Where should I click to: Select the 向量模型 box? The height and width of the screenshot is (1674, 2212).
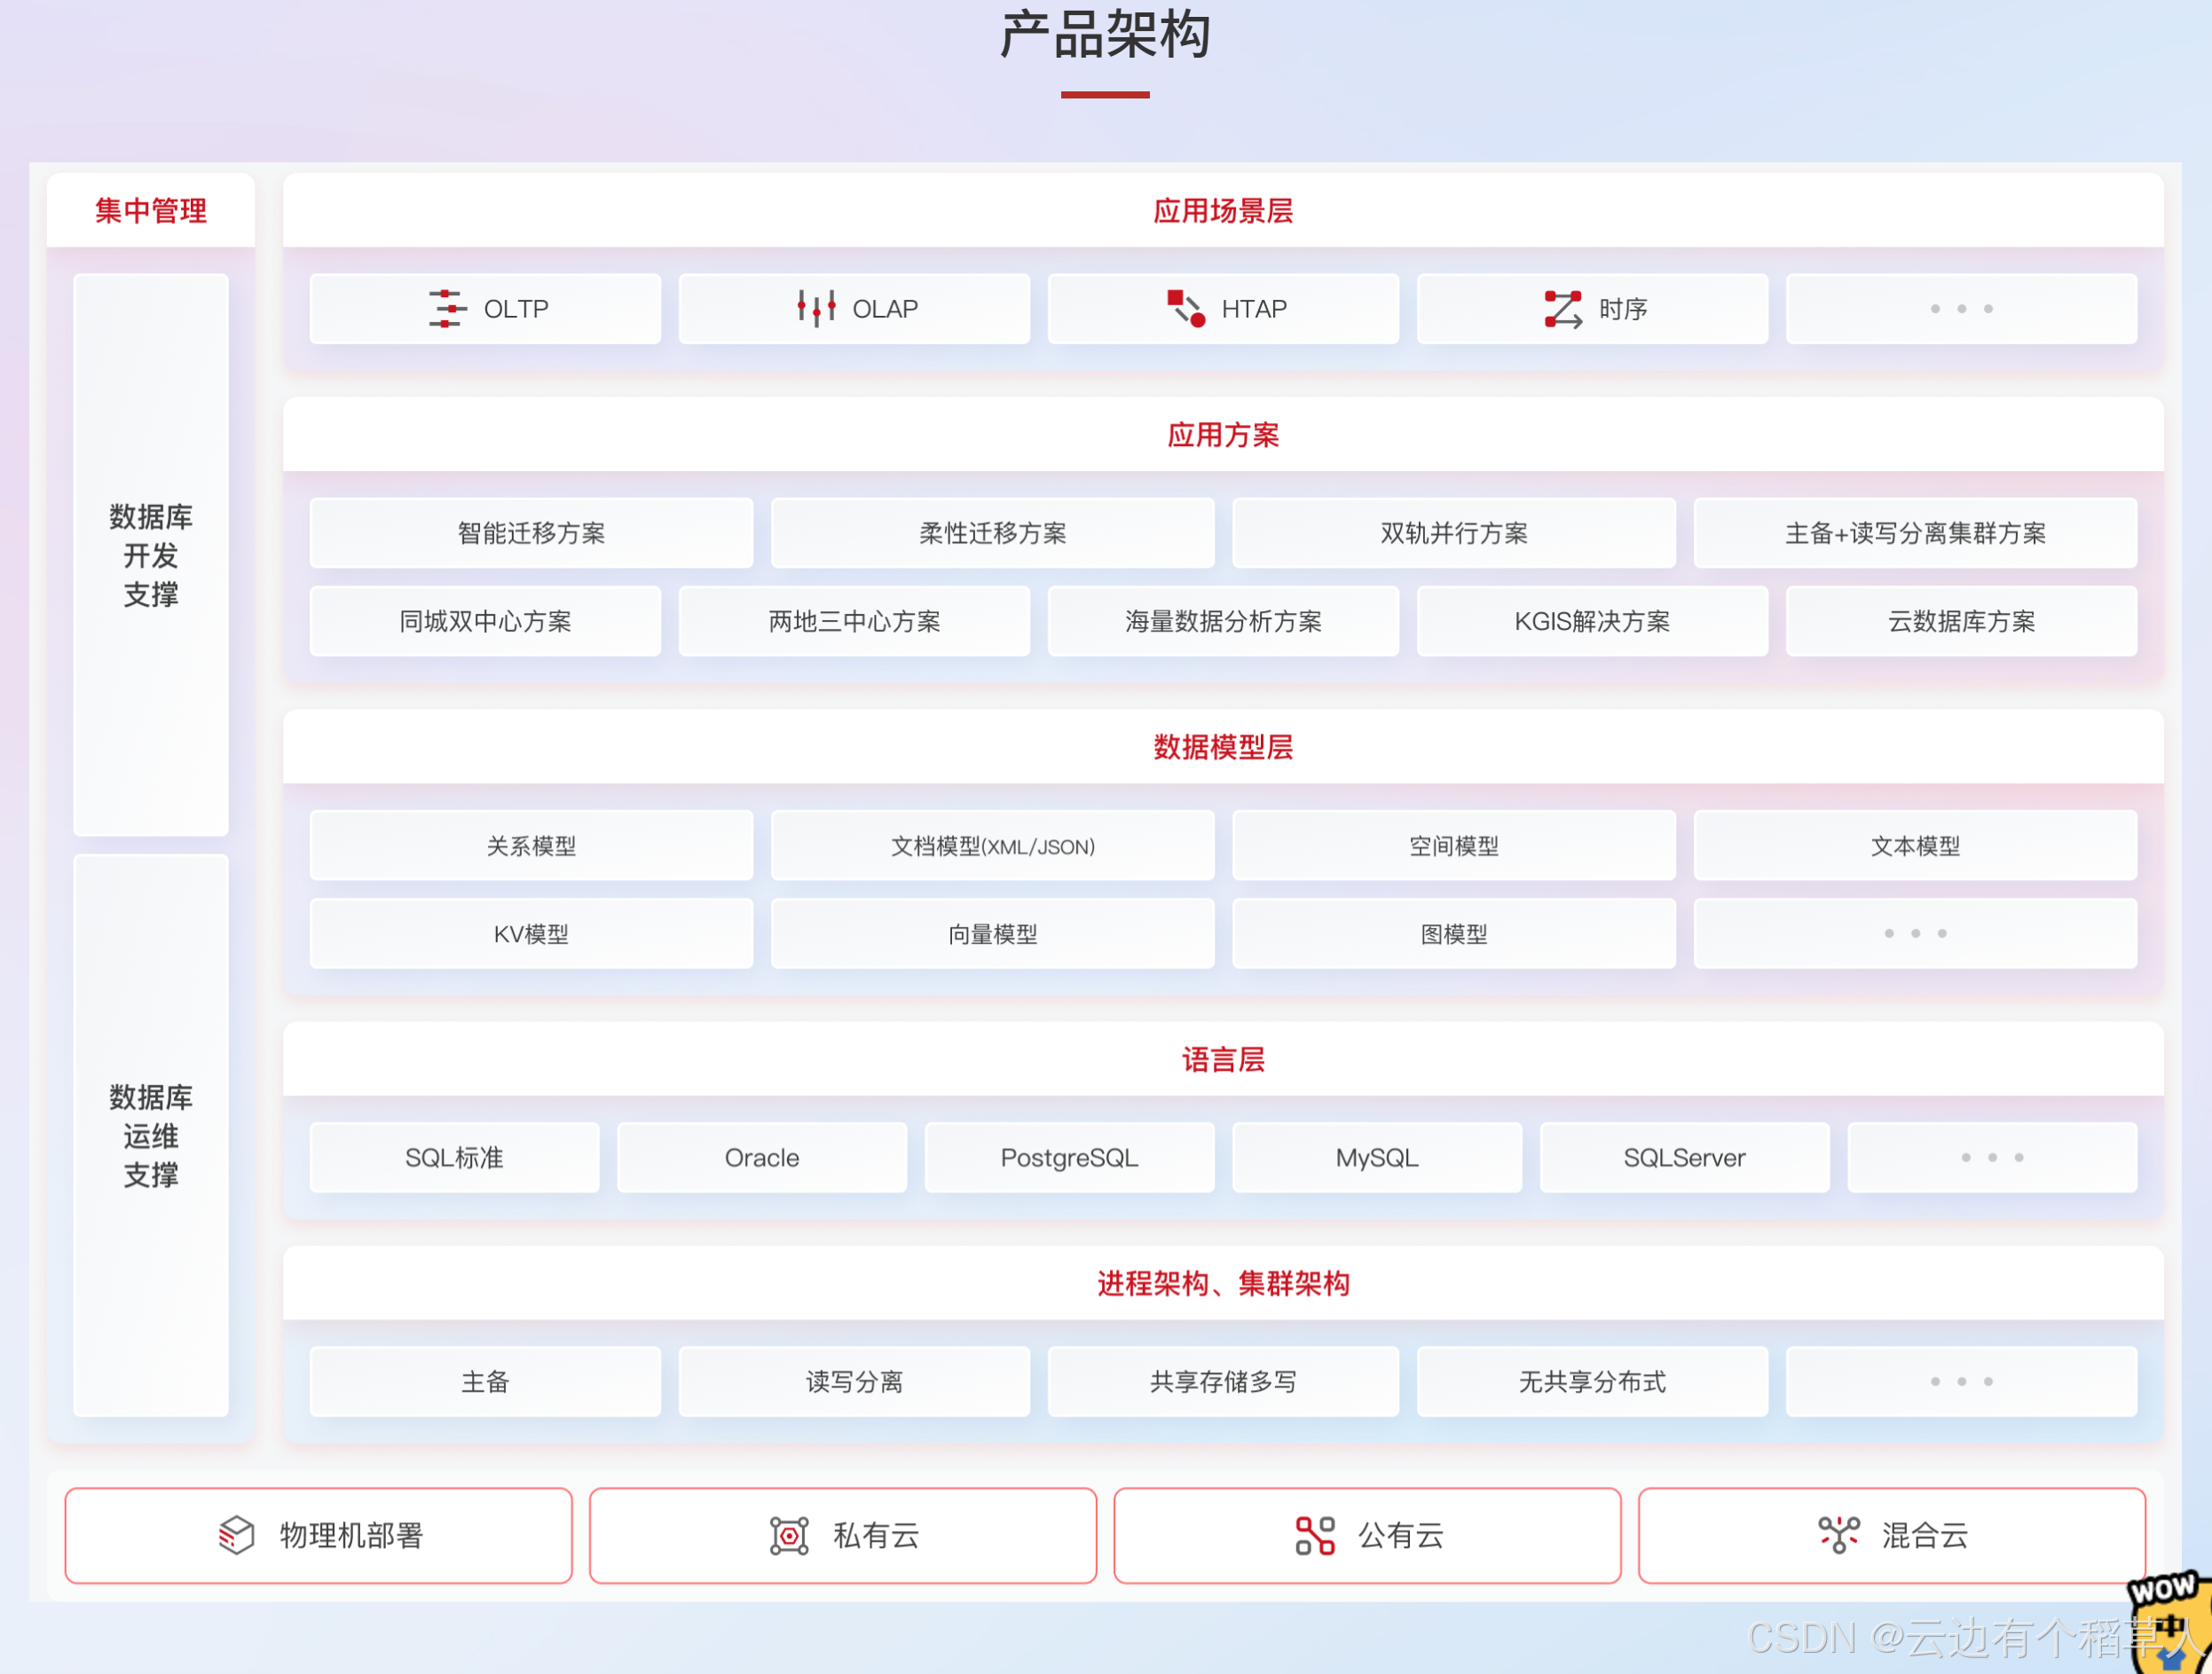click(x=992, y=933)
